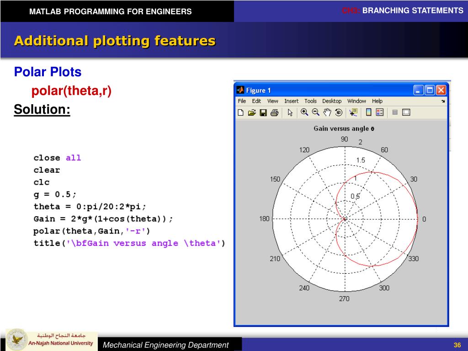Activate the Rotate 3D tool
This screenshot has height=351, width=468.
click(338, 112)
